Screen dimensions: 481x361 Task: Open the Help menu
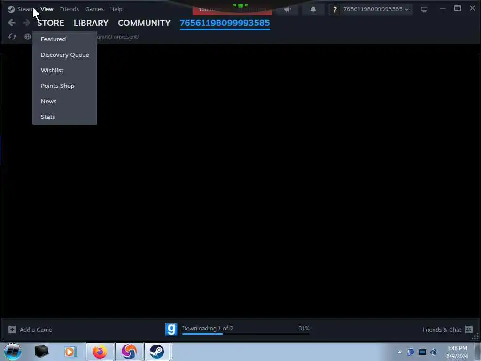116,9
